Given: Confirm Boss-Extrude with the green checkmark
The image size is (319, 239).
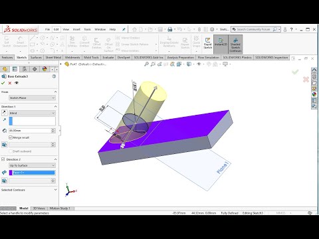Looking at the screenshot, I should click(3, 83).
